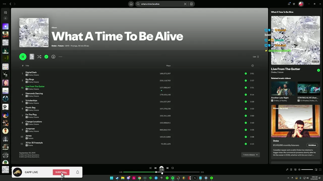
Task: Go to Spotify Home via house icon
Action: coord(131,4)
